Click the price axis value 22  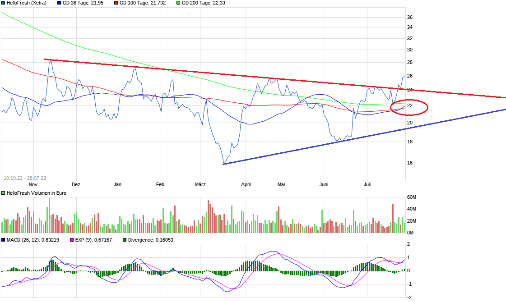tap(409, 106)
